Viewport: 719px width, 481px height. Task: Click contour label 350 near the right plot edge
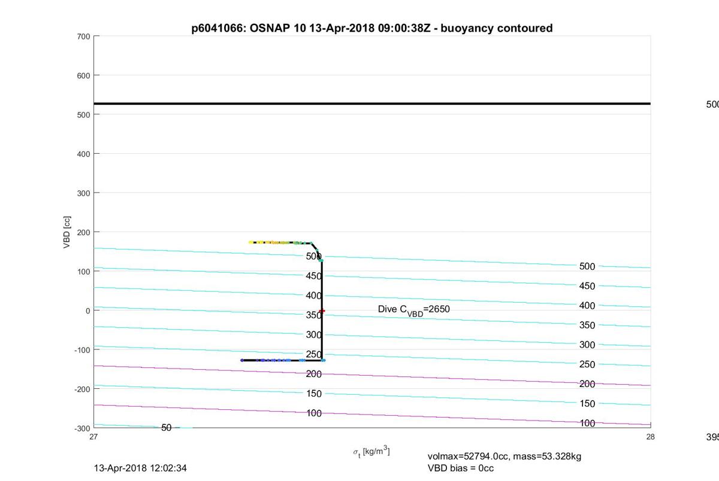click(x=588, y=325)
